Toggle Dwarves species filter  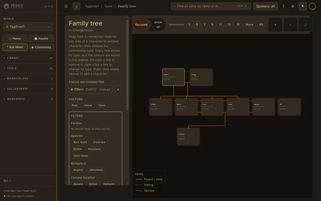pyautogui.click(x=99, y=142)
